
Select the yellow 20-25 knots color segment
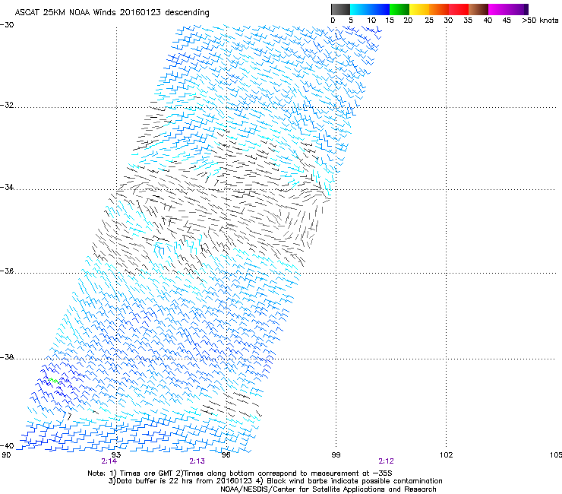419,9
